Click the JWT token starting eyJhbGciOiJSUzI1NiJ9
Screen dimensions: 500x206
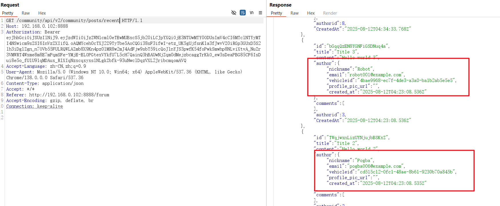pyautogui.click(x=133, y=49)
